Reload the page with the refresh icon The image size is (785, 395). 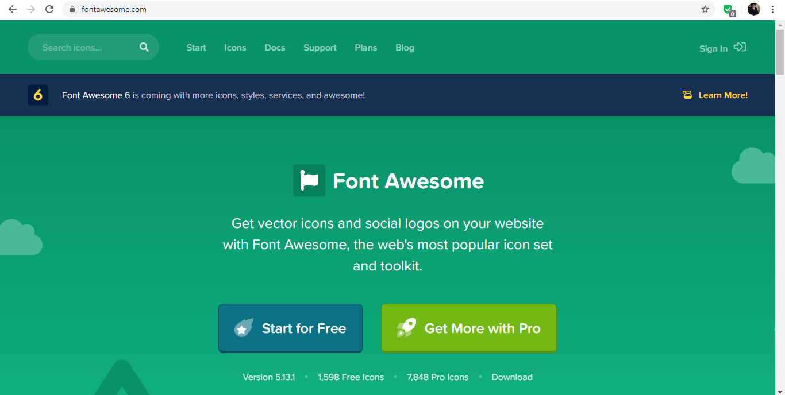point(49,9)
